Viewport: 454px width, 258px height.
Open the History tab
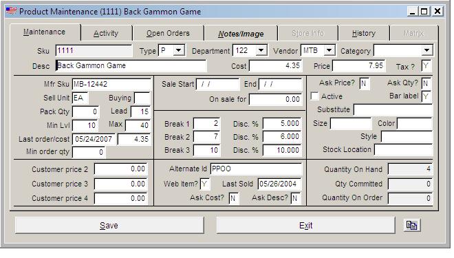[364, 33]
